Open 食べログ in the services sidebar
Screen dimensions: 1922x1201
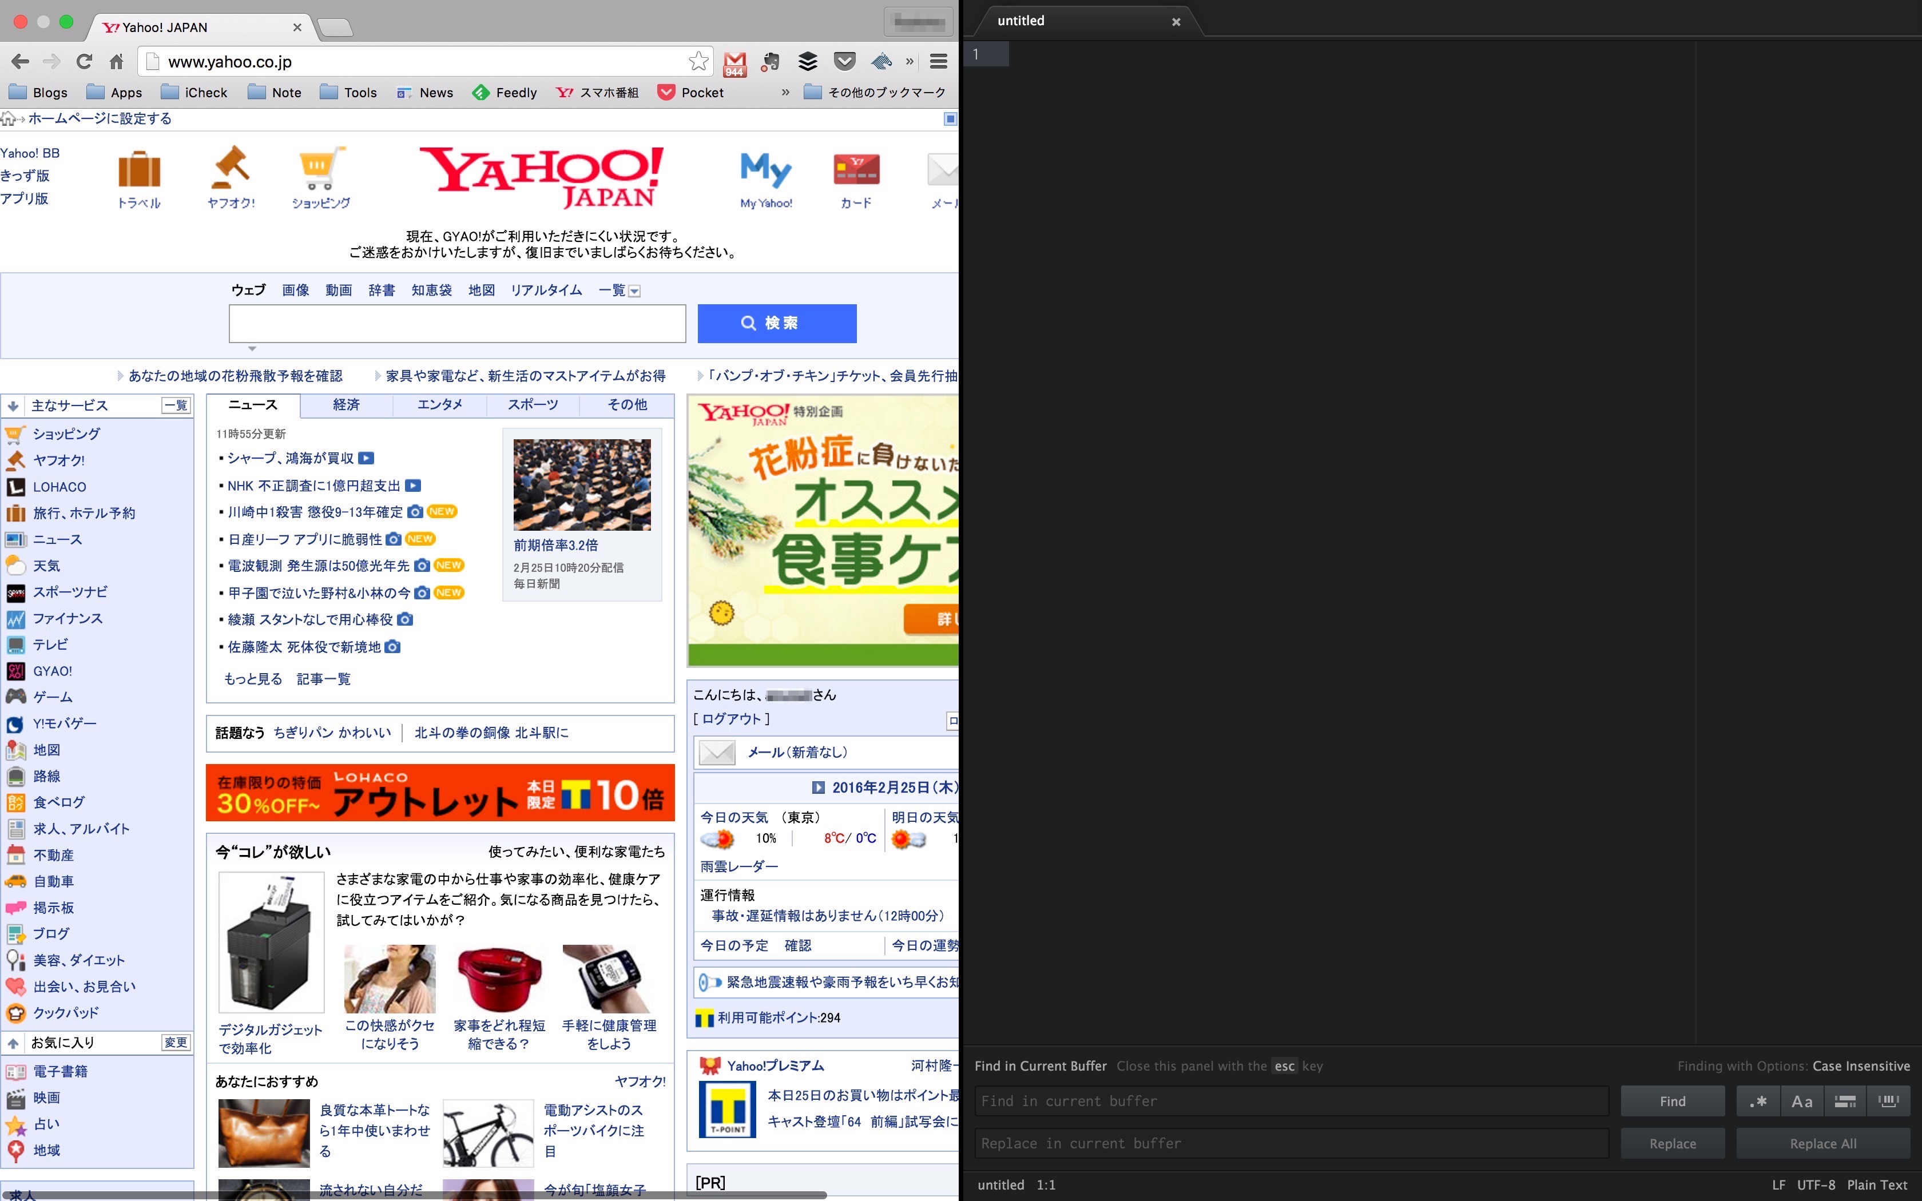tap(59, 802)
